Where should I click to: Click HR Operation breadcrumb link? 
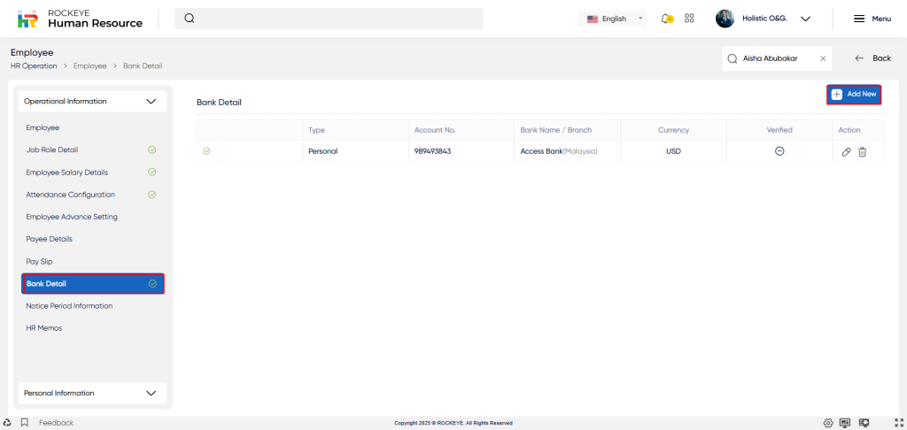(x=34, y=65)
